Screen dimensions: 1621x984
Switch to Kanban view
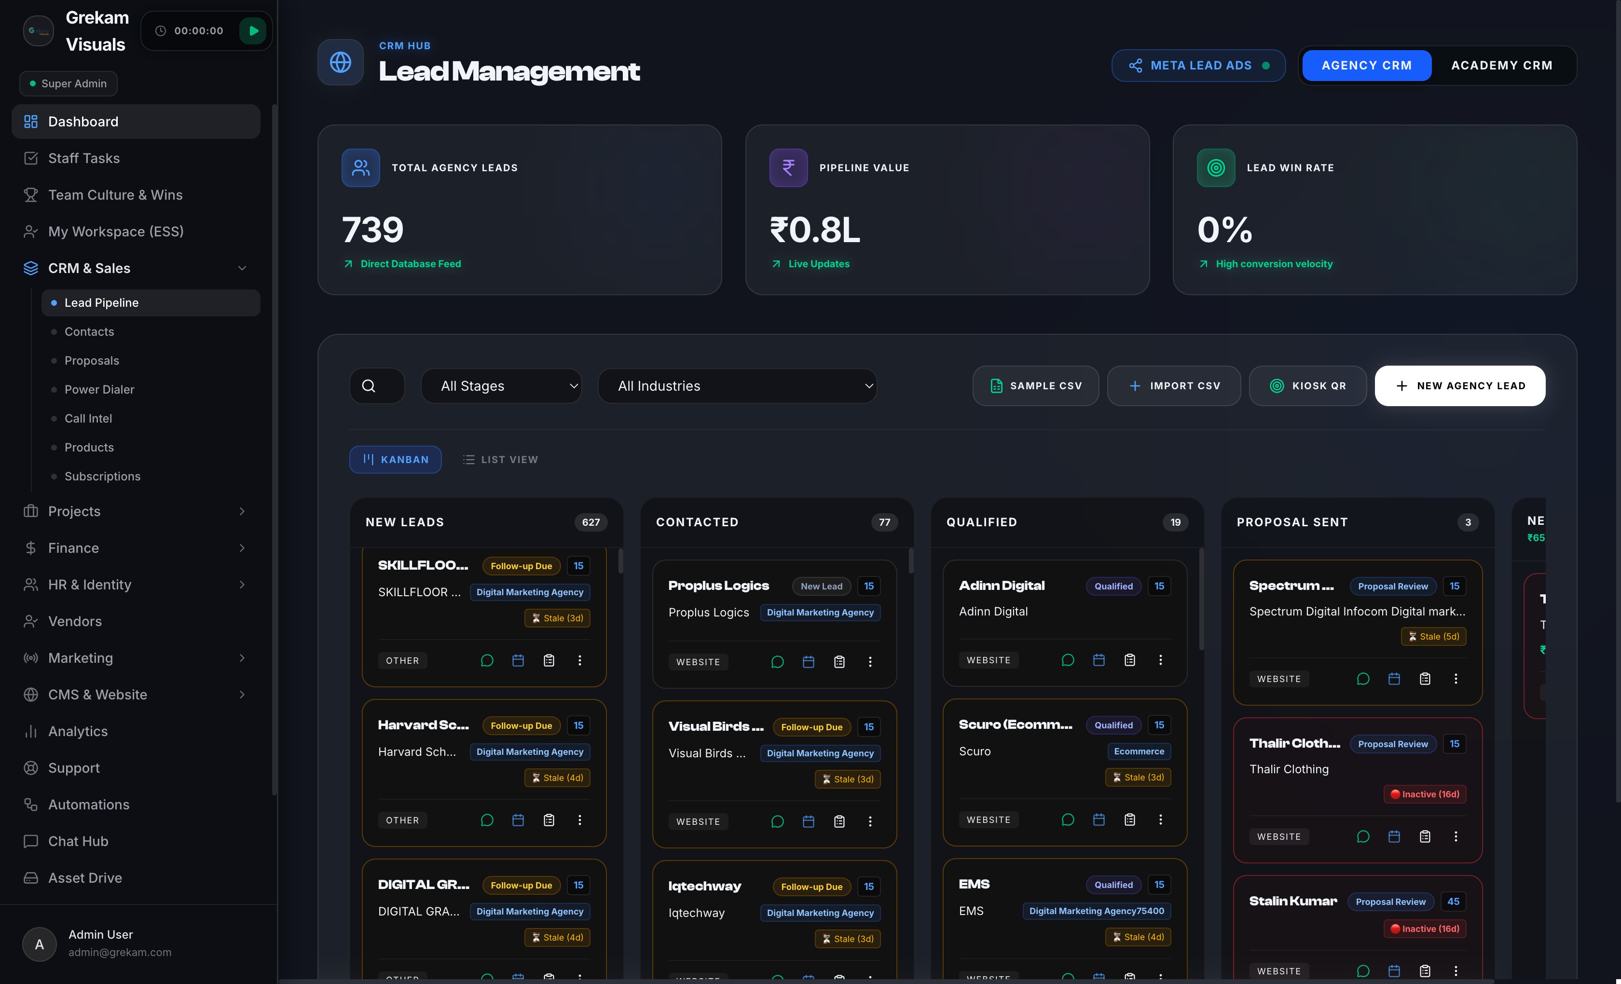pos(396,459)
